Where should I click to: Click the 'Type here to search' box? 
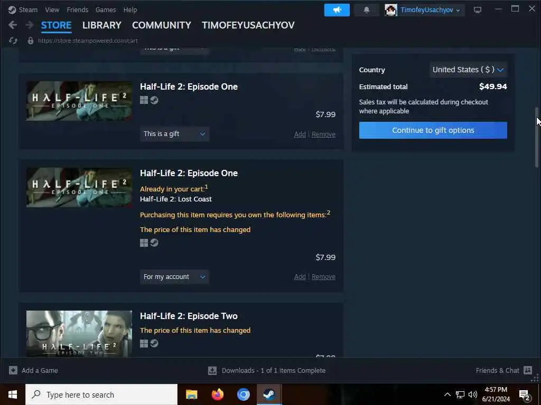101,394
